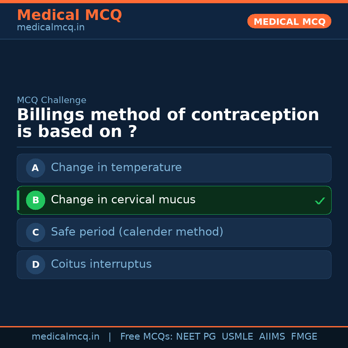The width and height of the screenshot is (348, 348).
Task: Click the green B option circle
Action: [35, 200]
